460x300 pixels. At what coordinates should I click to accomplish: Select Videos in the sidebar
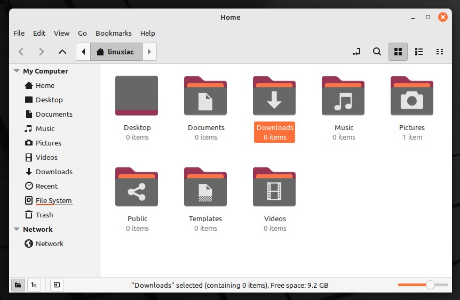[55, 157]
